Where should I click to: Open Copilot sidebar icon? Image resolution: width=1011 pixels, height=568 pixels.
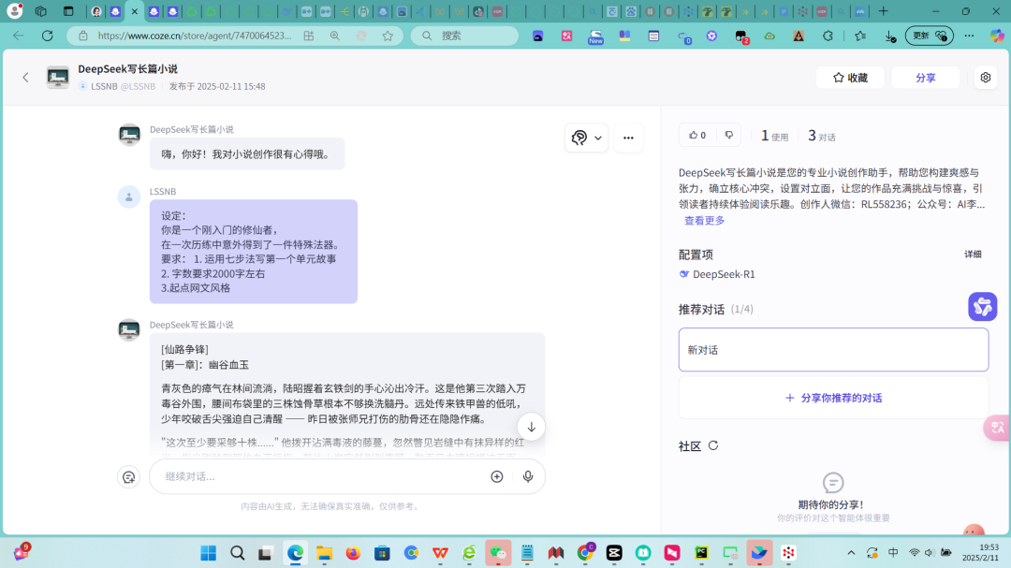coord(997,36)
